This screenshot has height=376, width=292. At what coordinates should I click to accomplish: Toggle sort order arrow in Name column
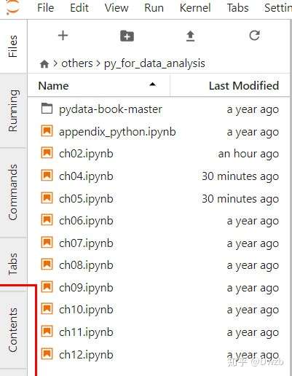pos(152,85)
